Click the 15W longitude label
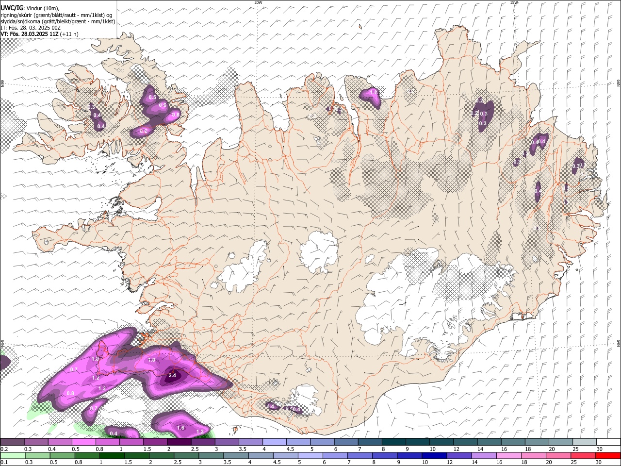Screen dimensions: 621x466 click(x=514, y=2)
